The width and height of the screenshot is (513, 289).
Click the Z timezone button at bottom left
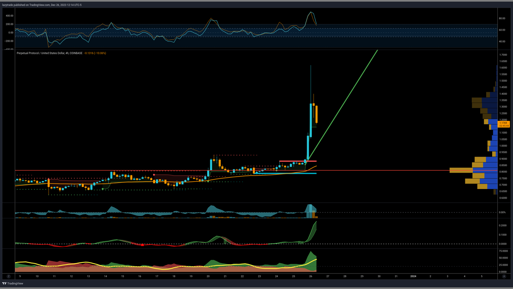[x=8, y=276]
